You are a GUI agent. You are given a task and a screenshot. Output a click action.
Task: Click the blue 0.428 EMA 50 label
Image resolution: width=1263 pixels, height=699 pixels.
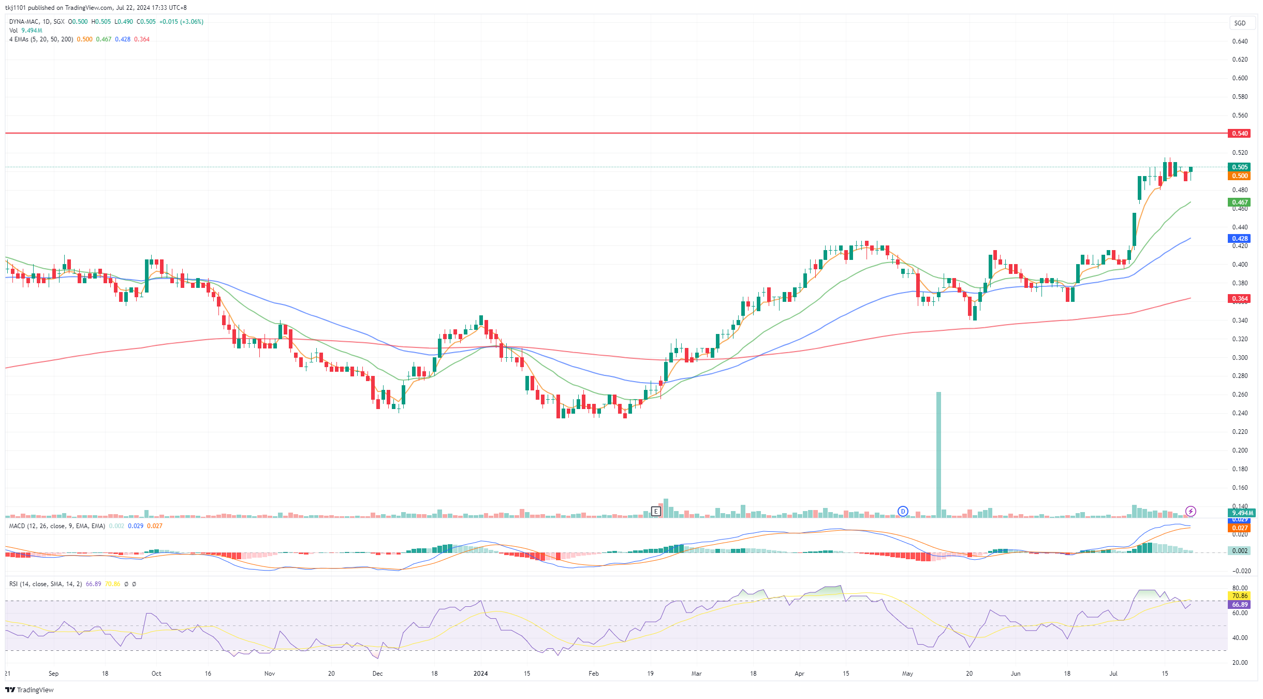pyautogui.click(x=1239, y=238)
